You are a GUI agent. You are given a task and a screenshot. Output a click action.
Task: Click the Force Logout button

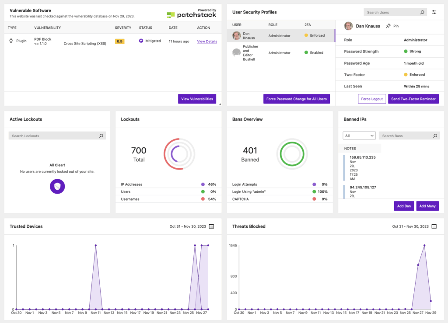[372, 99]
